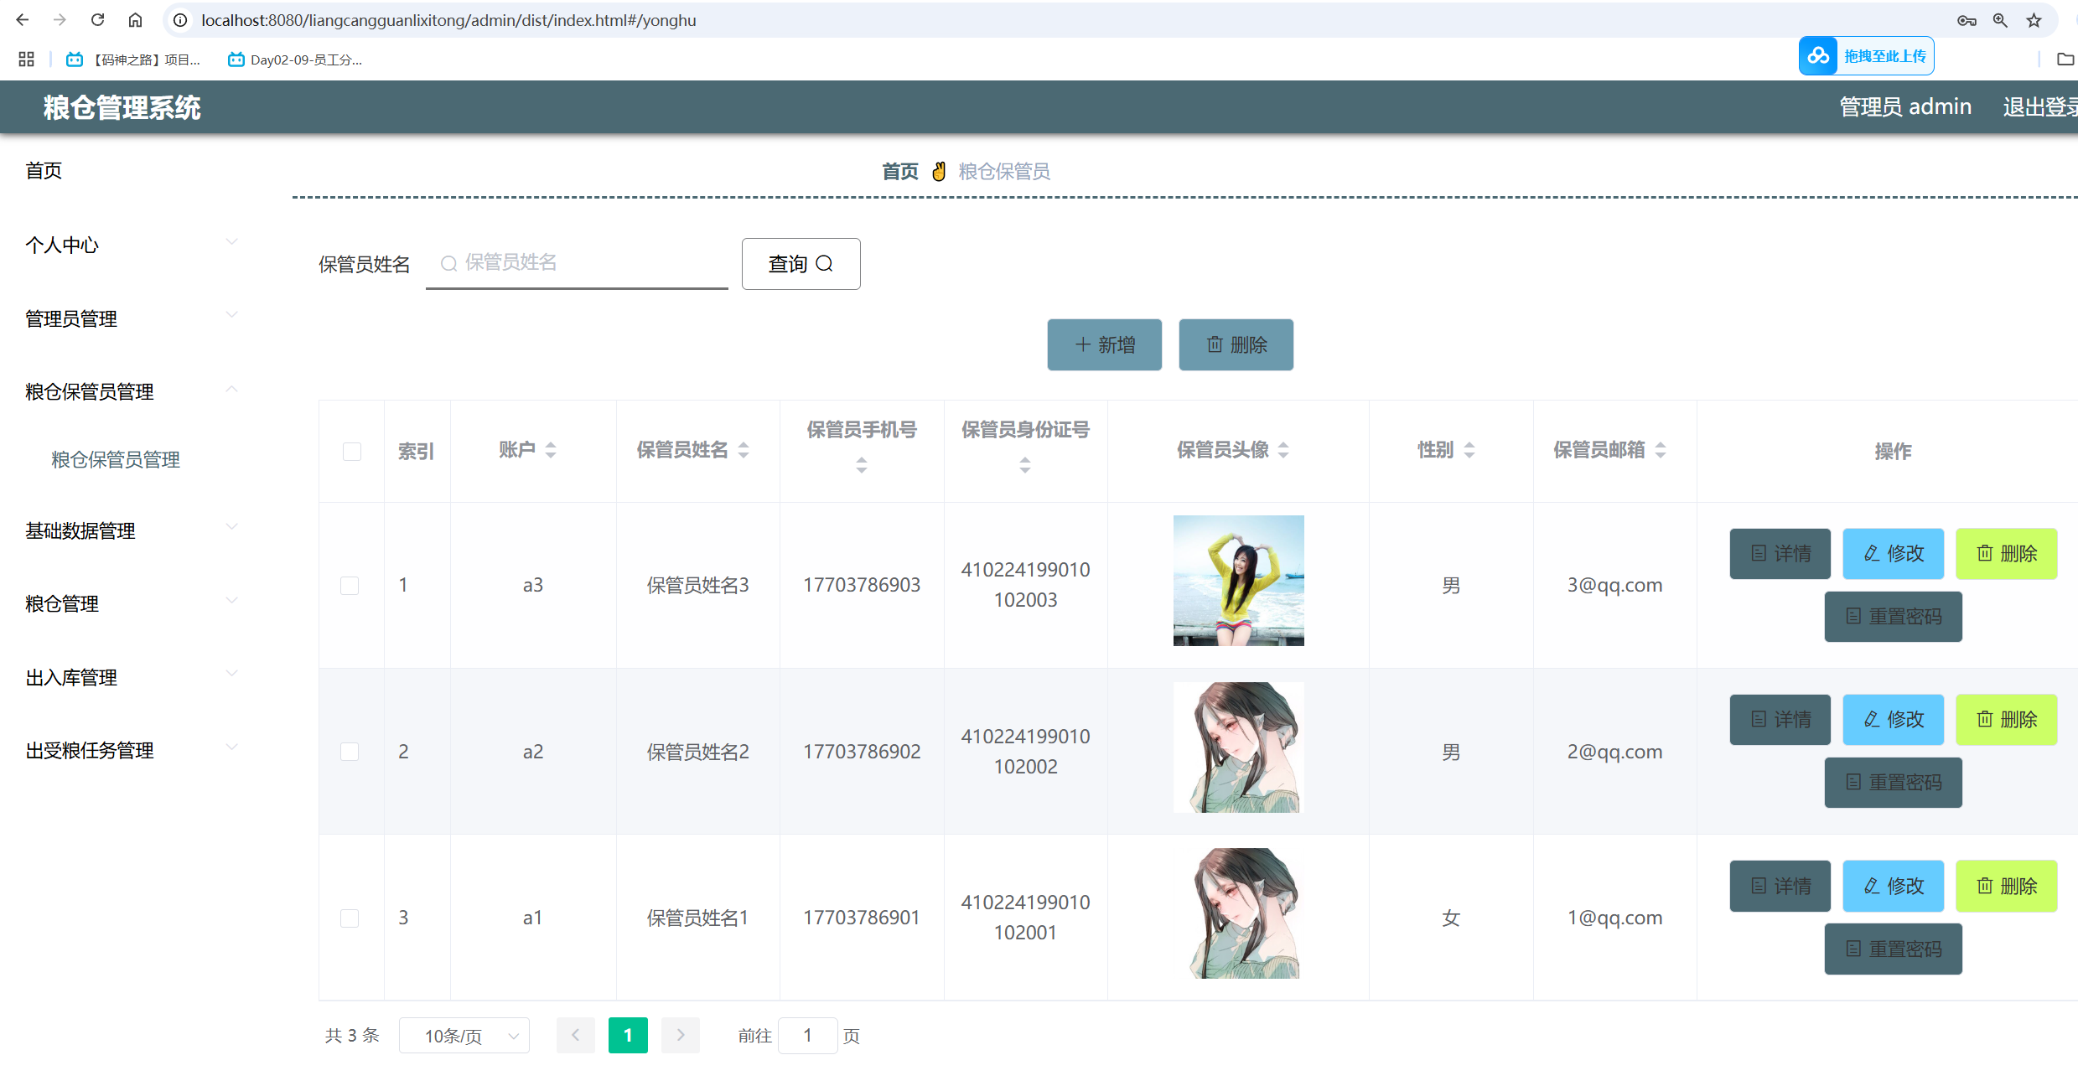Open the 10条/页 page size dropdown
The width and height of the screenshot is (2078, 1081).
464,1036
